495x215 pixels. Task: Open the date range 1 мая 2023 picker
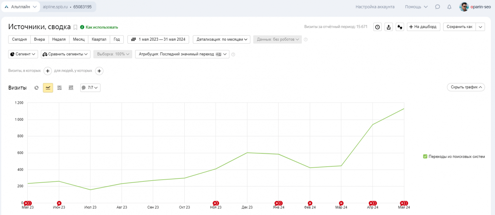(158, 39)
